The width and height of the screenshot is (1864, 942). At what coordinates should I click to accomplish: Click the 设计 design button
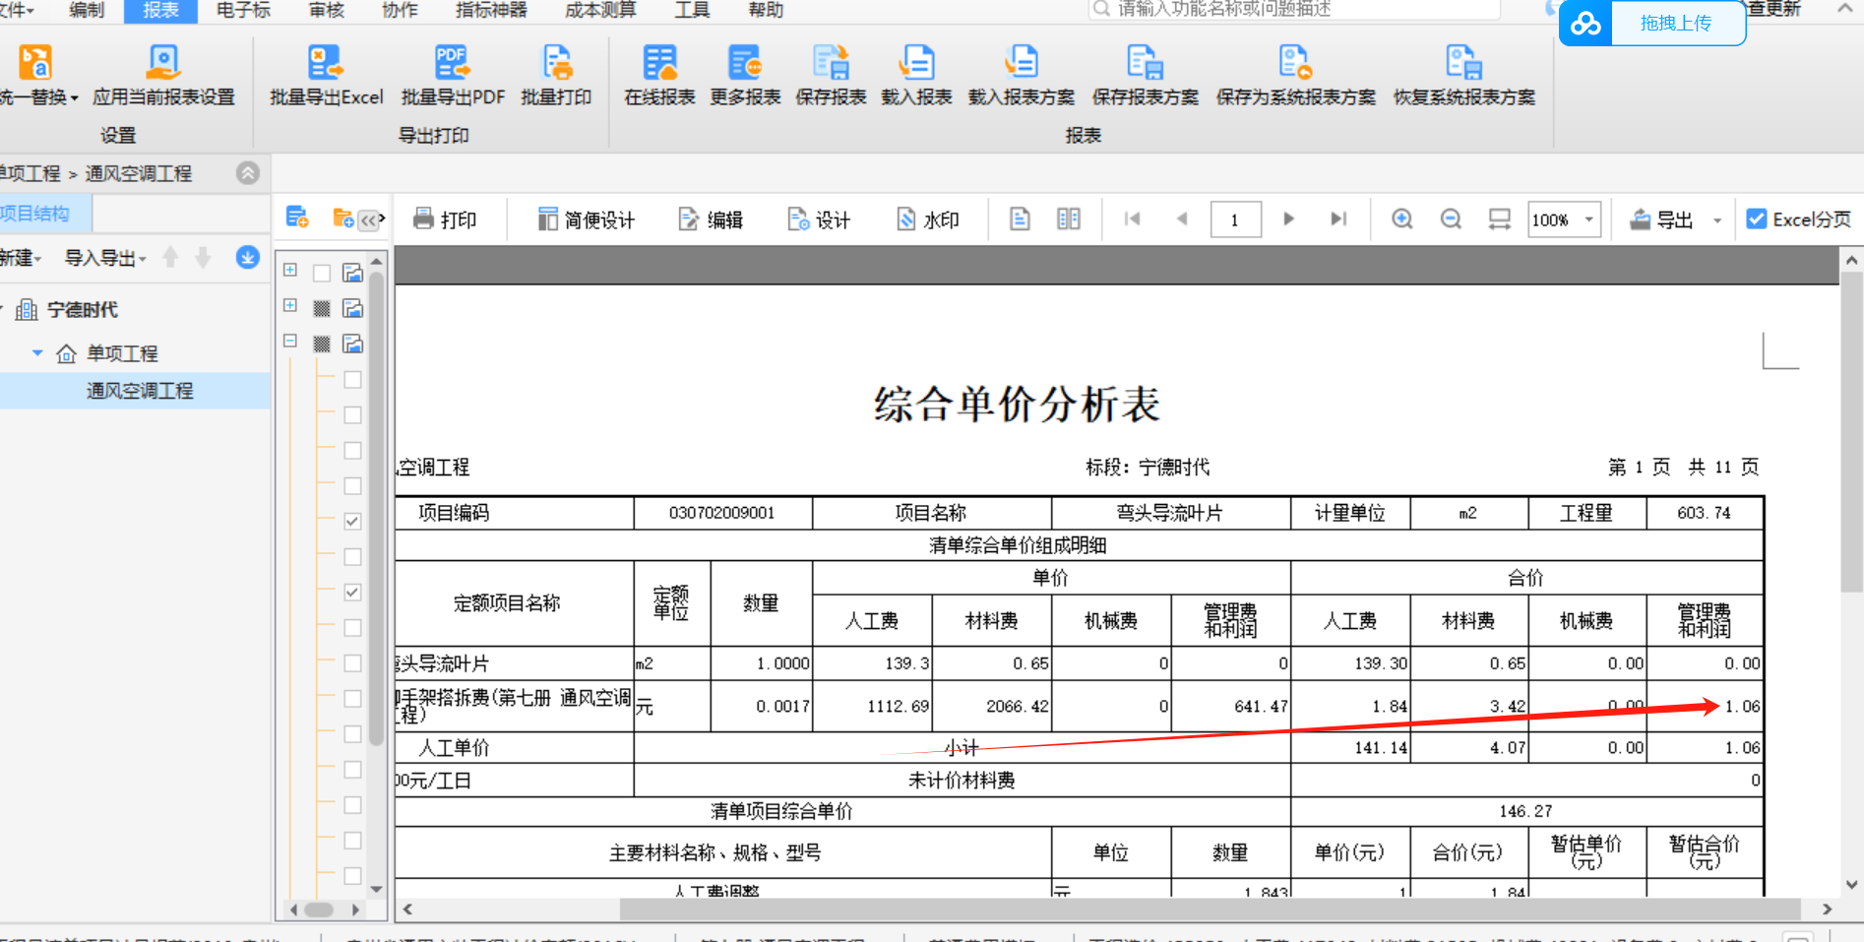pos(819,220)
